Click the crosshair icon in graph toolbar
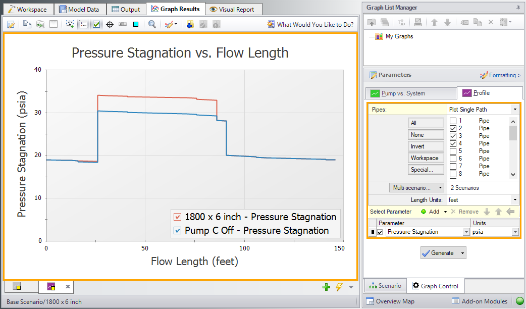 click(110, 24)
